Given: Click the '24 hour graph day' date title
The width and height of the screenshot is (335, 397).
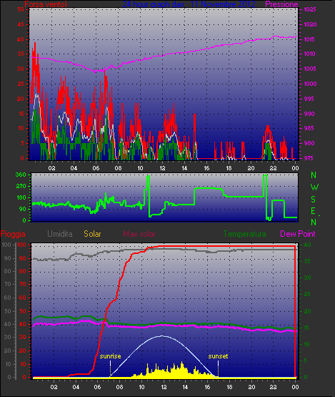Looking at the screenshot, I should (x=189, y=4).
